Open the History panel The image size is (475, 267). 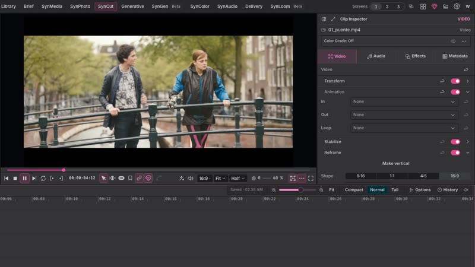click(448, 190)
